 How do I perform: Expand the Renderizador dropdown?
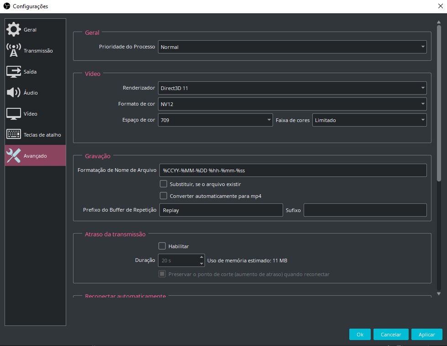click(292, 88)
